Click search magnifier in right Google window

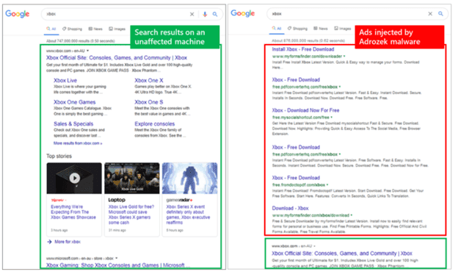(440, 13)
